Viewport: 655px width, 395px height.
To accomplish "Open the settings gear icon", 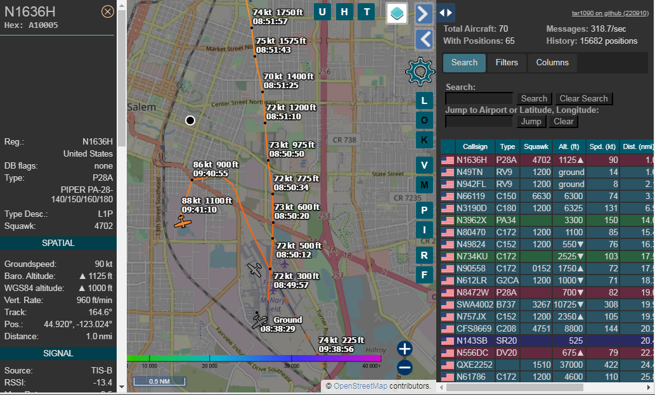I will pos(420,72).
